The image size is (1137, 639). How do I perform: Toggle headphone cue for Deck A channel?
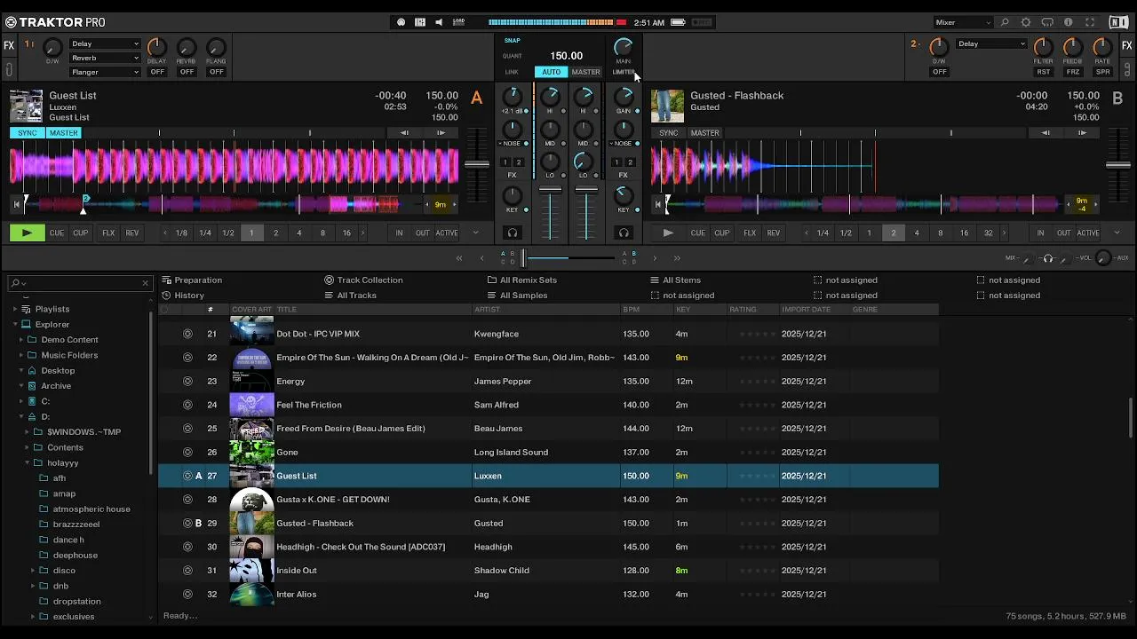click(512, 233)
